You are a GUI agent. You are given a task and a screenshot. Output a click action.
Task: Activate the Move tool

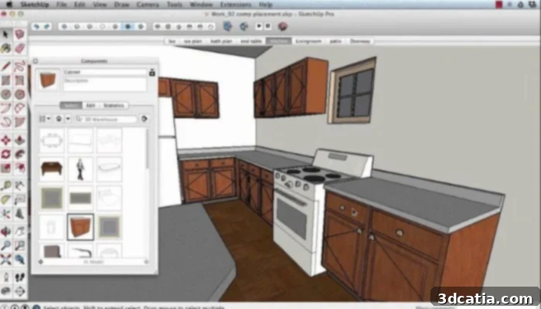coord(5,140)
